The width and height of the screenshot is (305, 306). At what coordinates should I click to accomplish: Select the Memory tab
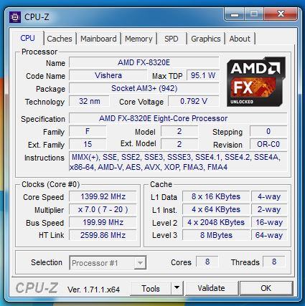[139, 39]
